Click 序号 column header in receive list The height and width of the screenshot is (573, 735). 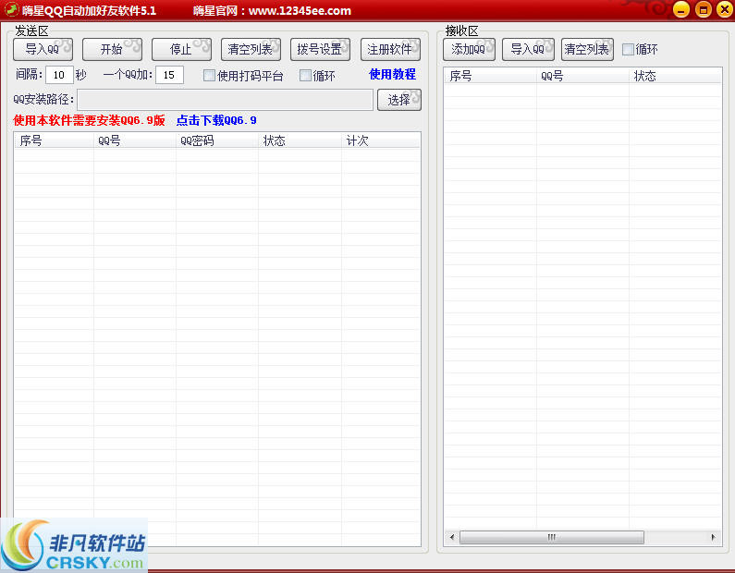pyautogui.click(x=490, y=76)
